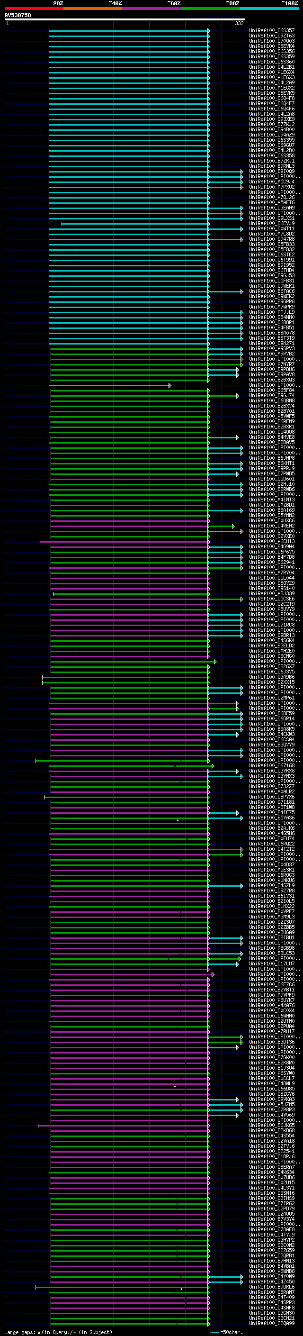Click the UniRef100_C5D601 label
This screenshot has height=1336, width=303.
tap(272, 479)
